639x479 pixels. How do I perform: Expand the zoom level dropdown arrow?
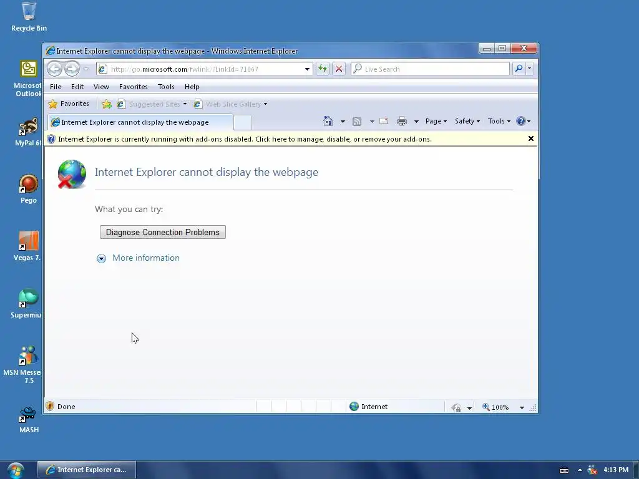(x=522, y=407)
